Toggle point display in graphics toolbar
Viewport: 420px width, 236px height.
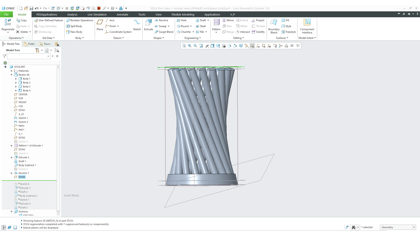pyautogui.click(x=263, y=46)
